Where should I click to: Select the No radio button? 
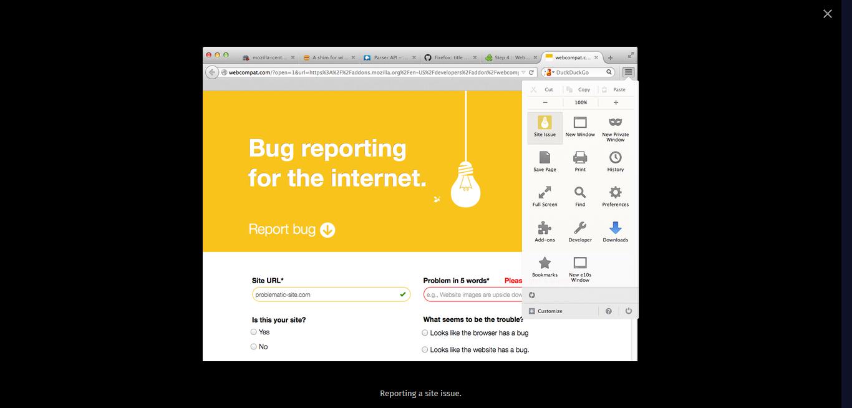tap(252, 346)
